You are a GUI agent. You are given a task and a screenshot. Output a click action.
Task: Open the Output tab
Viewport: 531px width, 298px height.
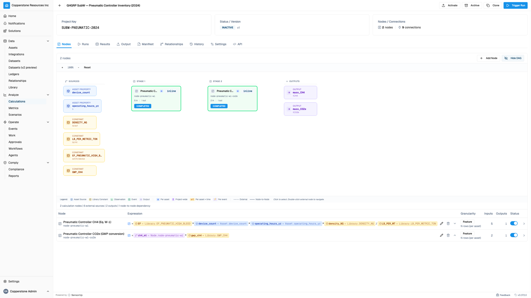(x=123, y=44)
